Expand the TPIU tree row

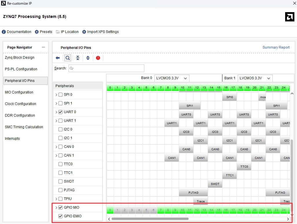(x=56, y=199)
